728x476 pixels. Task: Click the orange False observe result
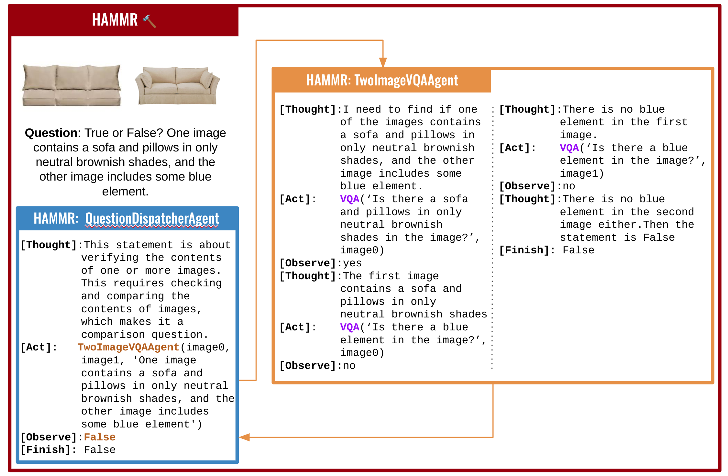[x=100, y=437]
